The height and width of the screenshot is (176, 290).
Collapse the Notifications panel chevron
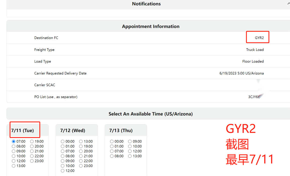tap(288, 3)
